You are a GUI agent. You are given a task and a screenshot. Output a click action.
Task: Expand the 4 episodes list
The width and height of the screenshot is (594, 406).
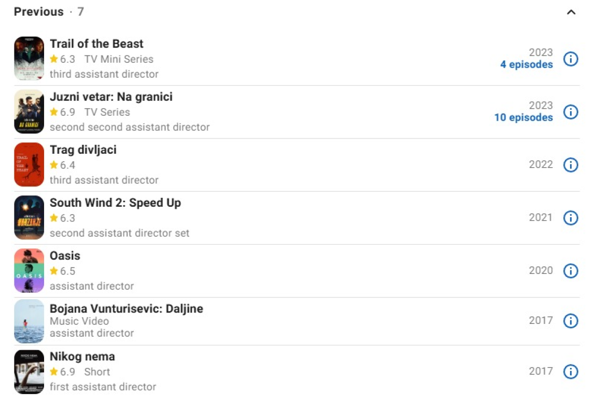[x=526, y=65]
